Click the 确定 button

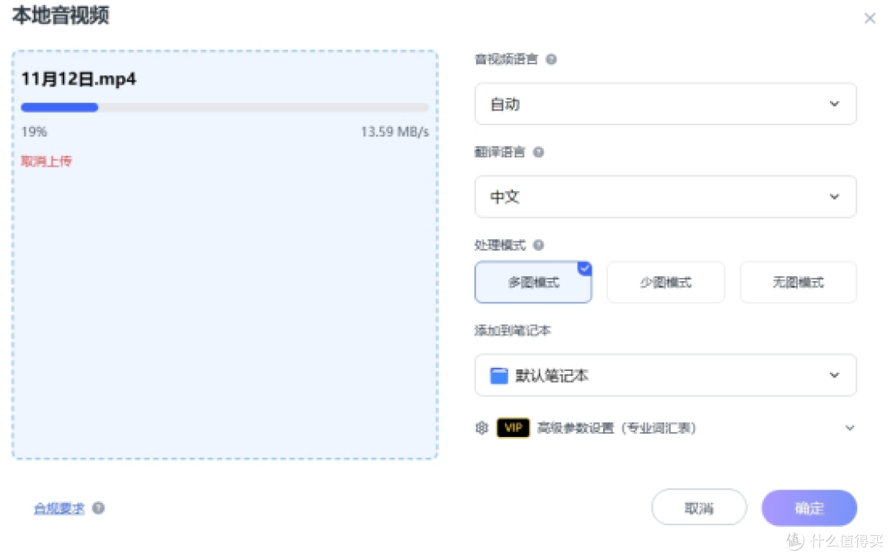pos(809,507)
